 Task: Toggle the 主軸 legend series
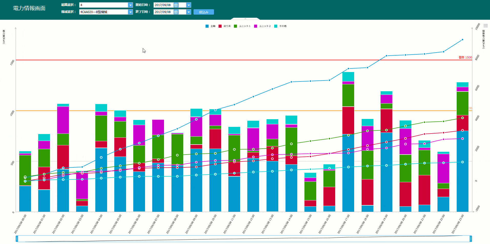click(x=210, y=26)
